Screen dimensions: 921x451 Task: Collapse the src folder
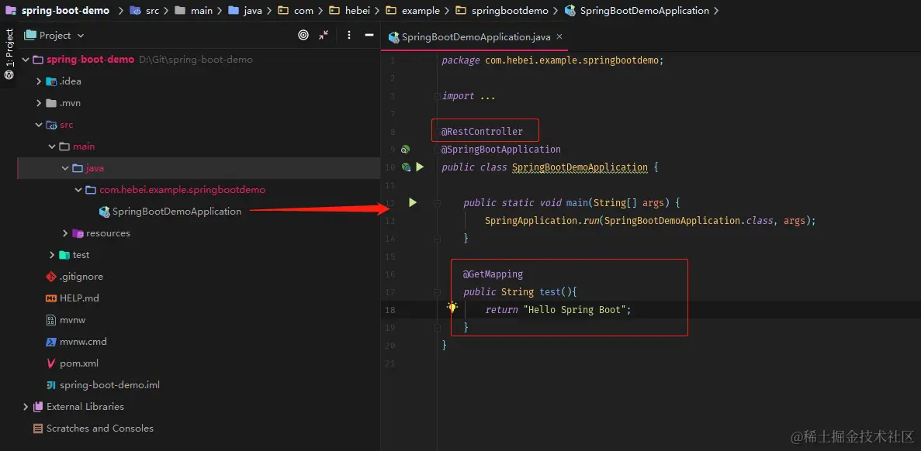(x=39, y=125)
